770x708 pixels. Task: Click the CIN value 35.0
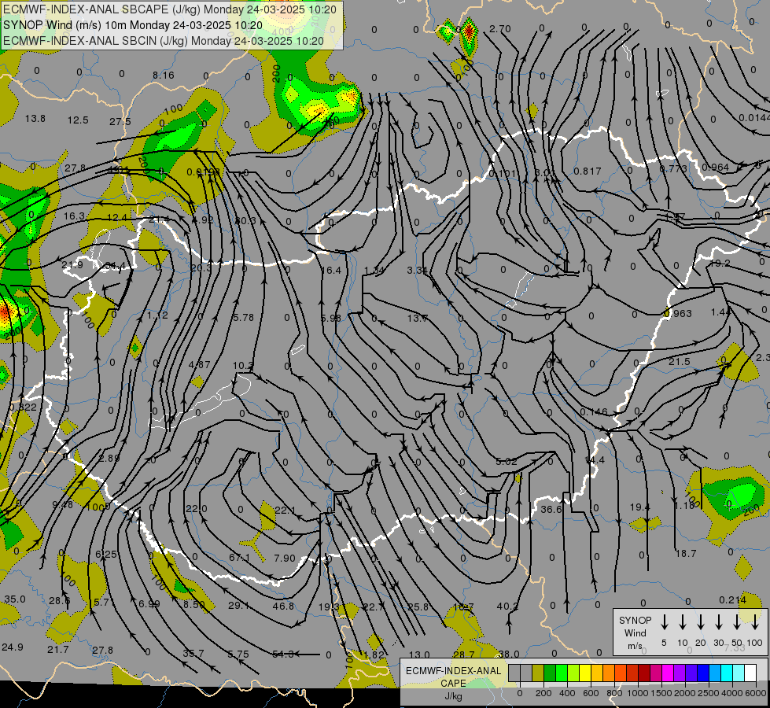(15, 599)
